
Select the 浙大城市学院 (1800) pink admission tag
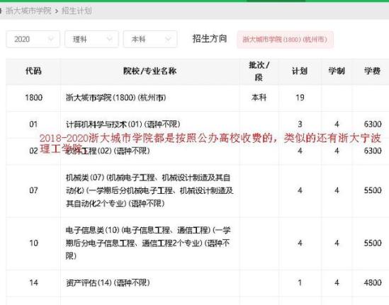click(x=285, y=40)
